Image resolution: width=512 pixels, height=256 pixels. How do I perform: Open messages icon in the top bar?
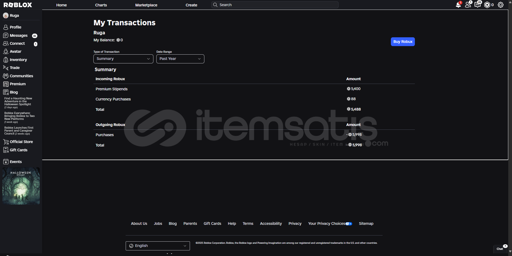tap(477, 5)
